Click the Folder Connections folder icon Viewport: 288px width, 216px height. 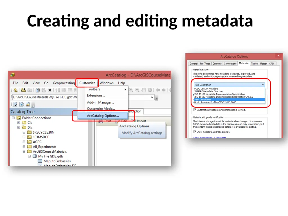coord(19,118)
